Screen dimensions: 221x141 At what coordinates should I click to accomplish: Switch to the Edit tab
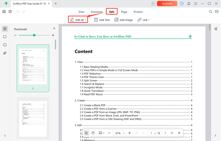[112, 12]
